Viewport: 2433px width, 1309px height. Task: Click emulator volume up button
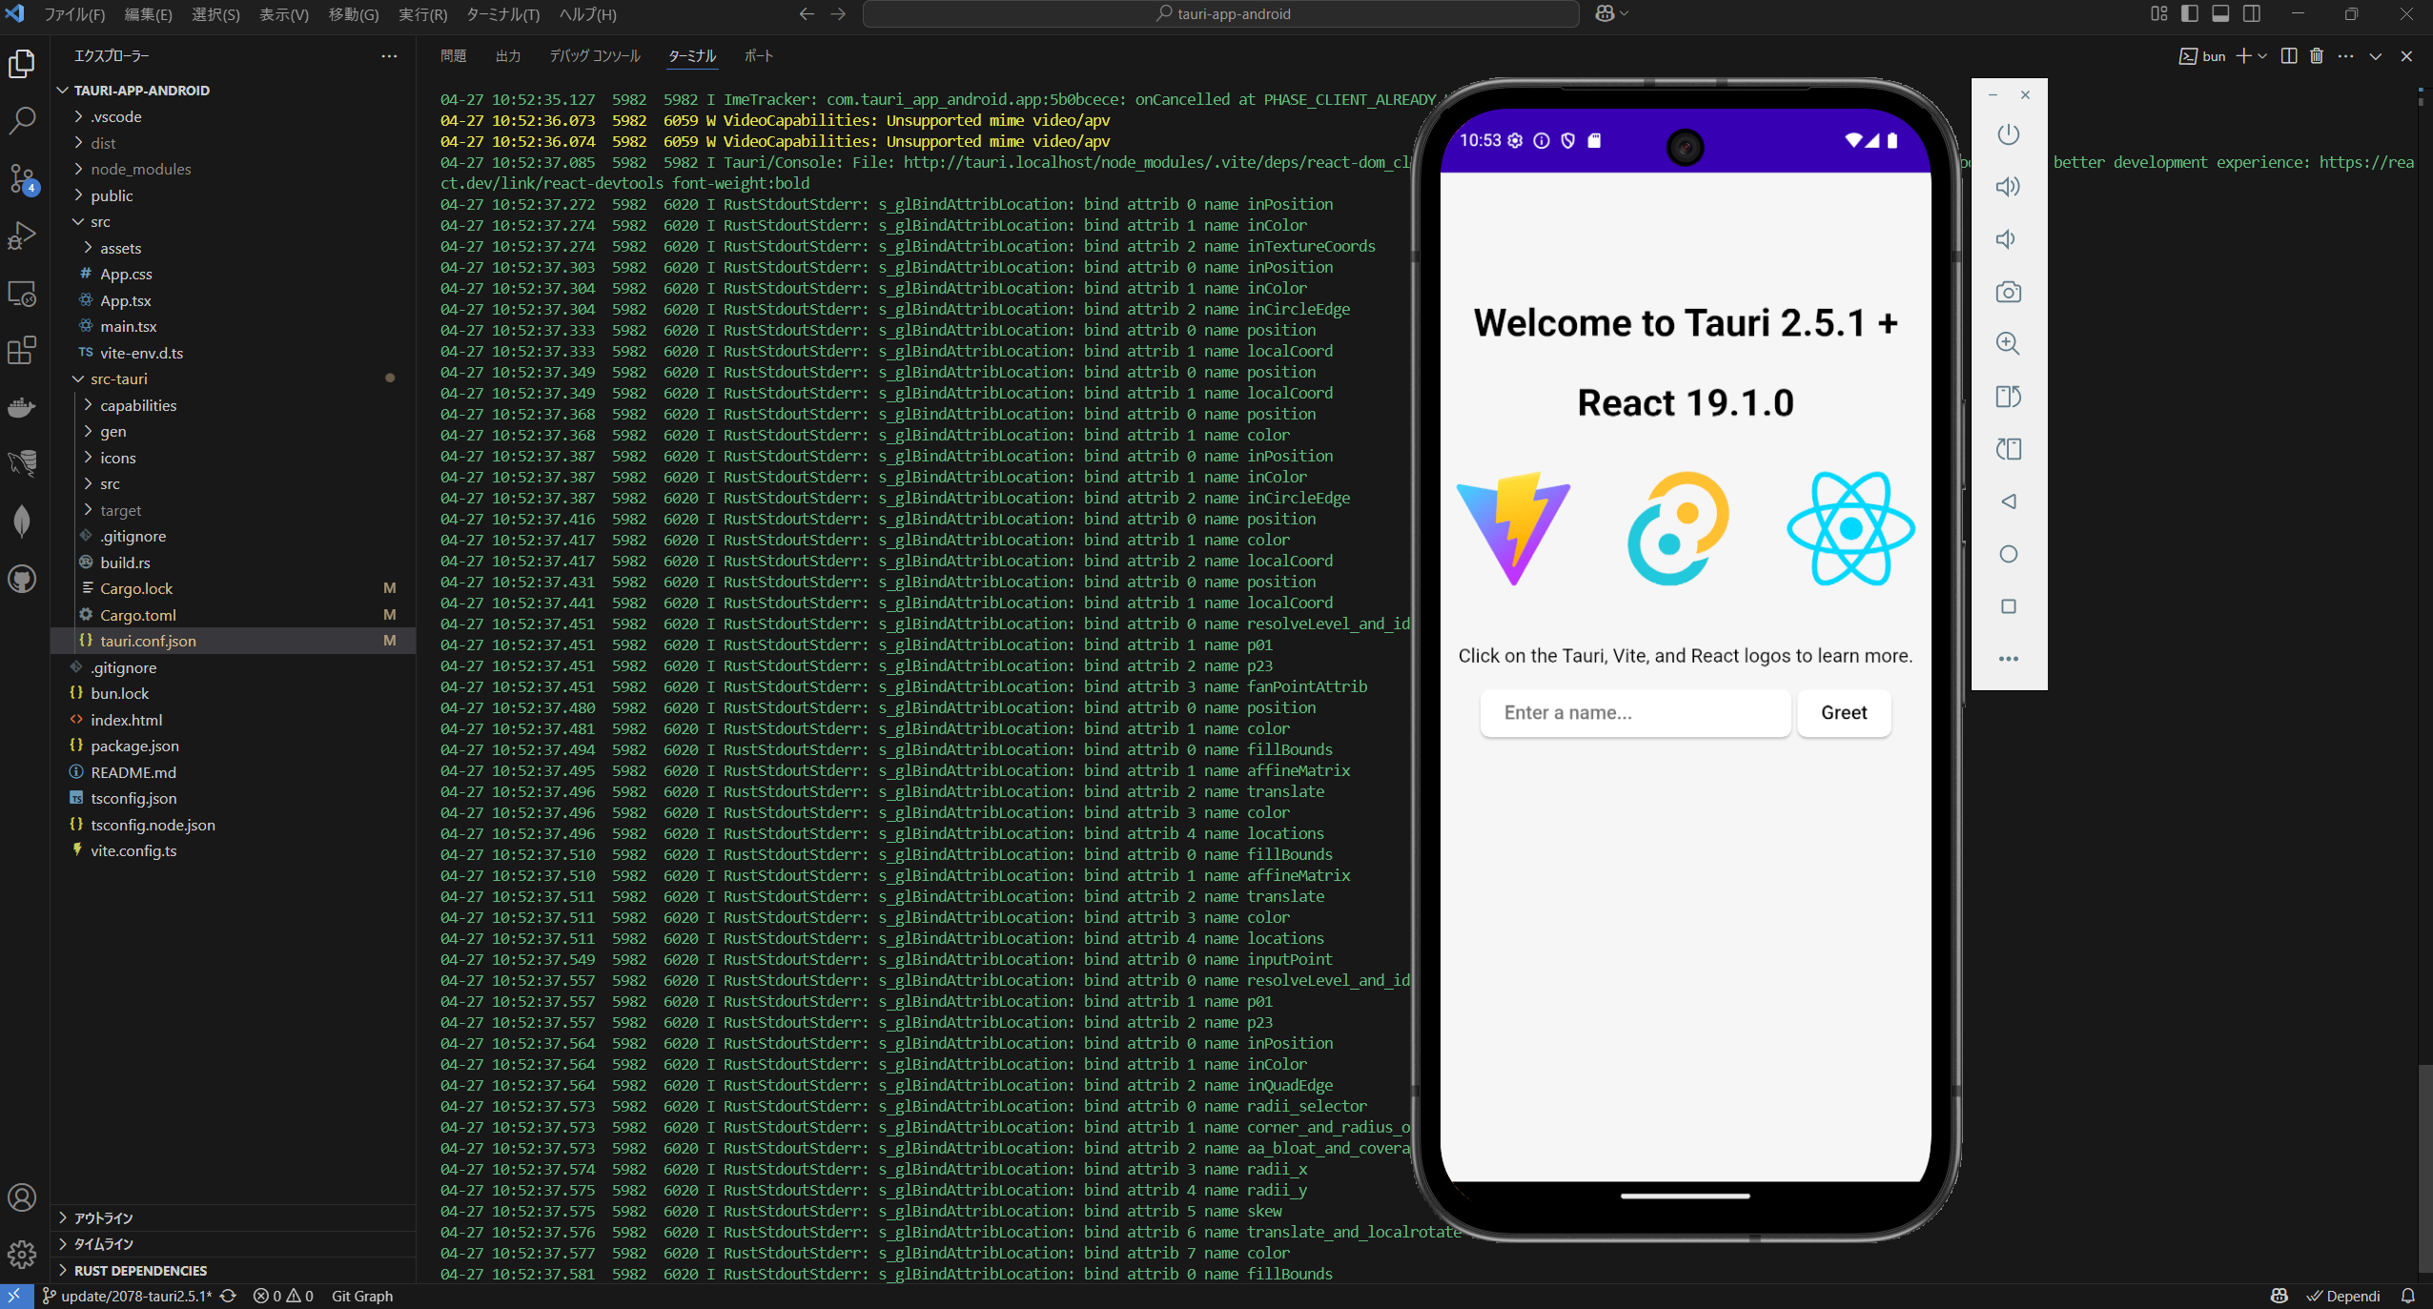(2008, 187)
